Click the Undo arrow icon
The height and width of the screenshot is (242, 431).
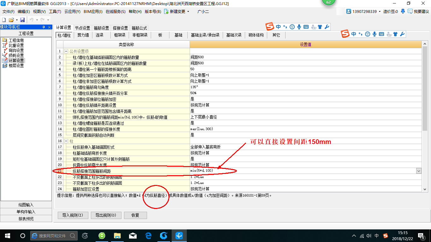coord(32,20)
